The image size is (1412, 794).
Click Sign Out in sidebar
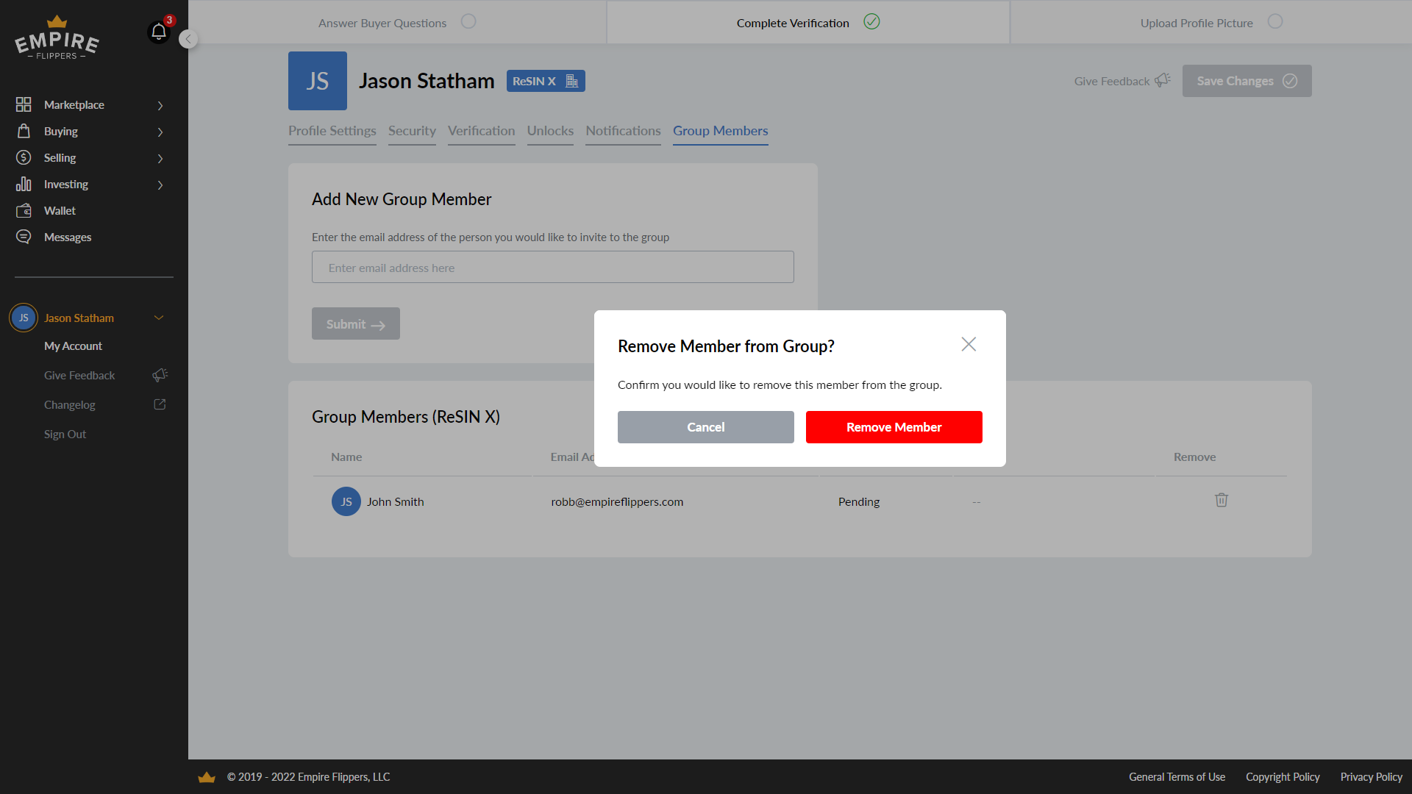[x=65, y=434]
